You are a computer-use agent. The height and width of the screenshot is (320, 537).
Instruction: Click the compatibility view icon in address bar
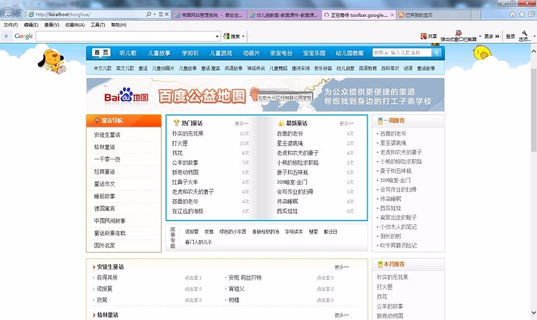(x=160, y=14)
